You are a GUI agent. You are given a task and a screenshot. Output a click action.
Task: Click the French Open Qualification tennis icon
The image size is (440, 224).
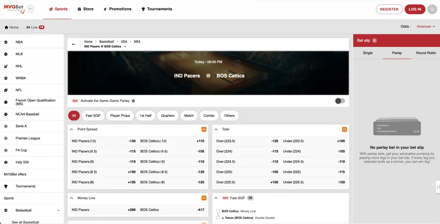pos(6,102)
